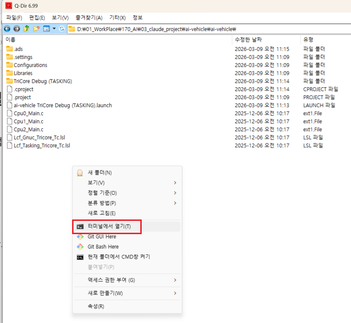
Task: Expand the 정렬 기준(O) sort submenu
Action: tap(175, 193)
